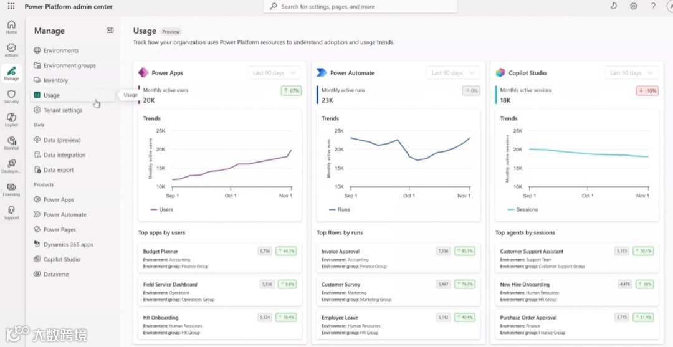Open the app launcher waffle icon

11,6
